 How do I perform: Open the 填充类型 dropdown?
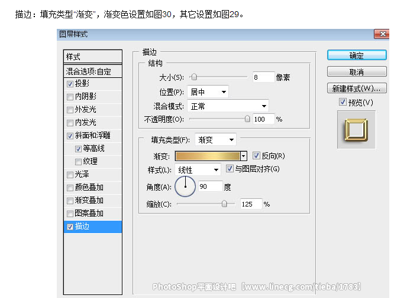click(x=215, y=140)
